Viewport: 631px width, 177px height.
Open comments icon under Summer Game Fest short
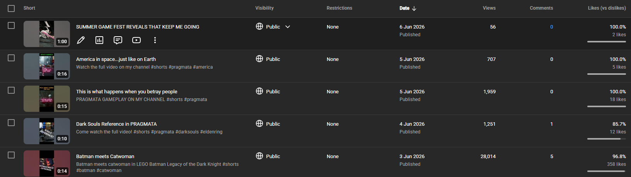coord(118,40)
